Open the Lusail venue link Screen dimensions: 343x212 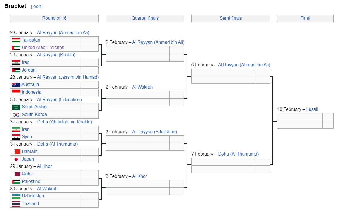pyautogui.click(x=312, y=109)
